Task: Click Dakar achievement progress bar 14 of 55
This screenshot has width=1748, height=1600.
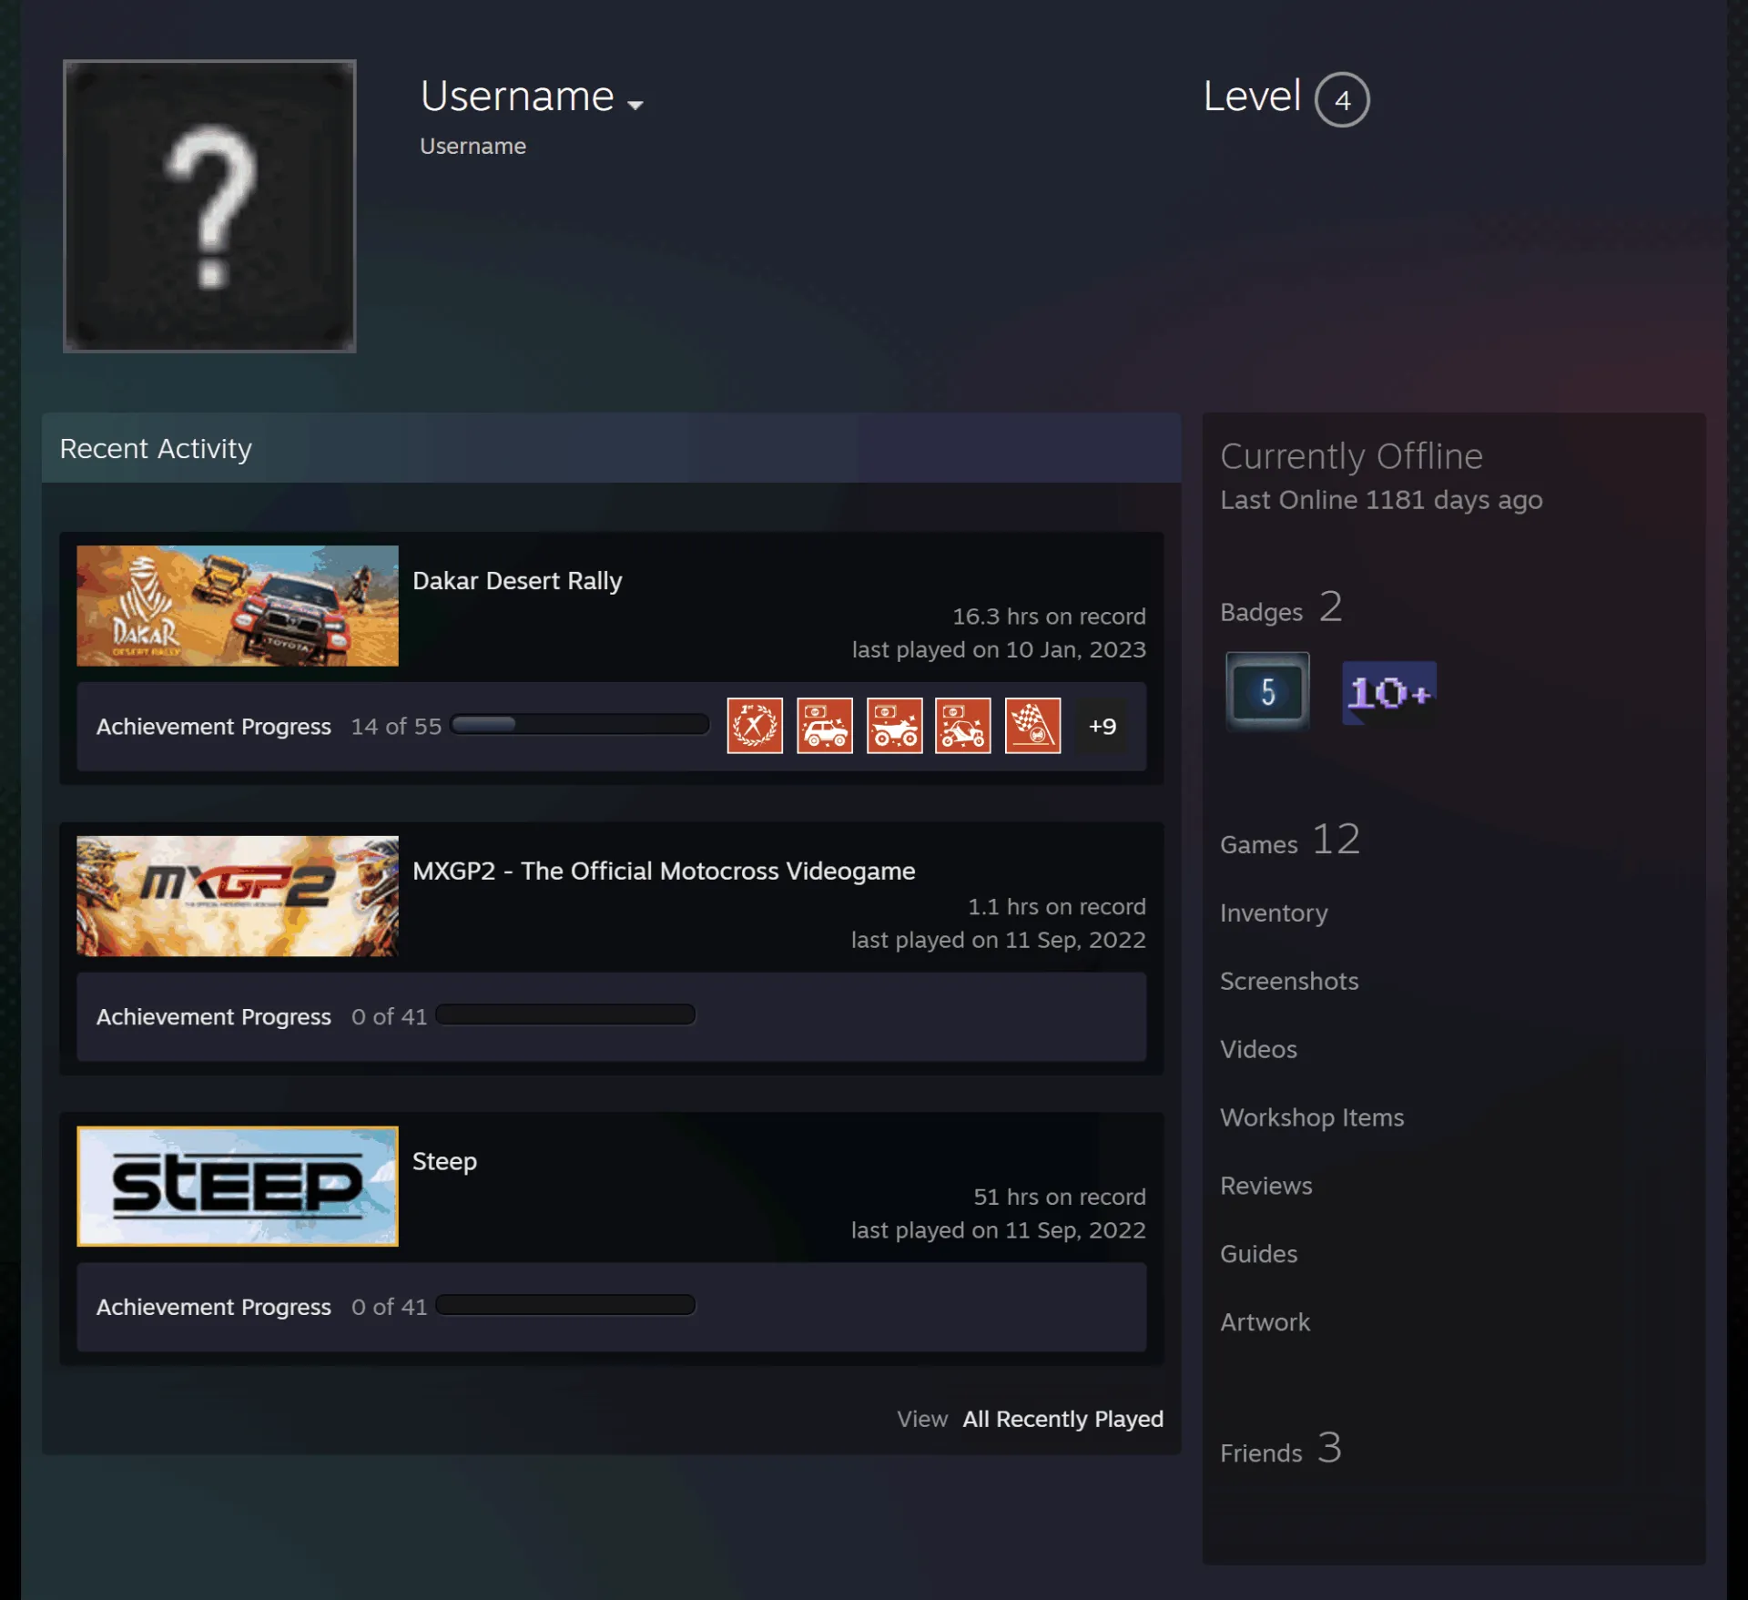Action: coord(580,724)
